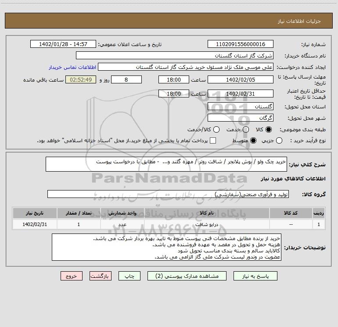Click the goods group field تولید و فرآوری صنعتی
The image size is (338, 327).
168,194
